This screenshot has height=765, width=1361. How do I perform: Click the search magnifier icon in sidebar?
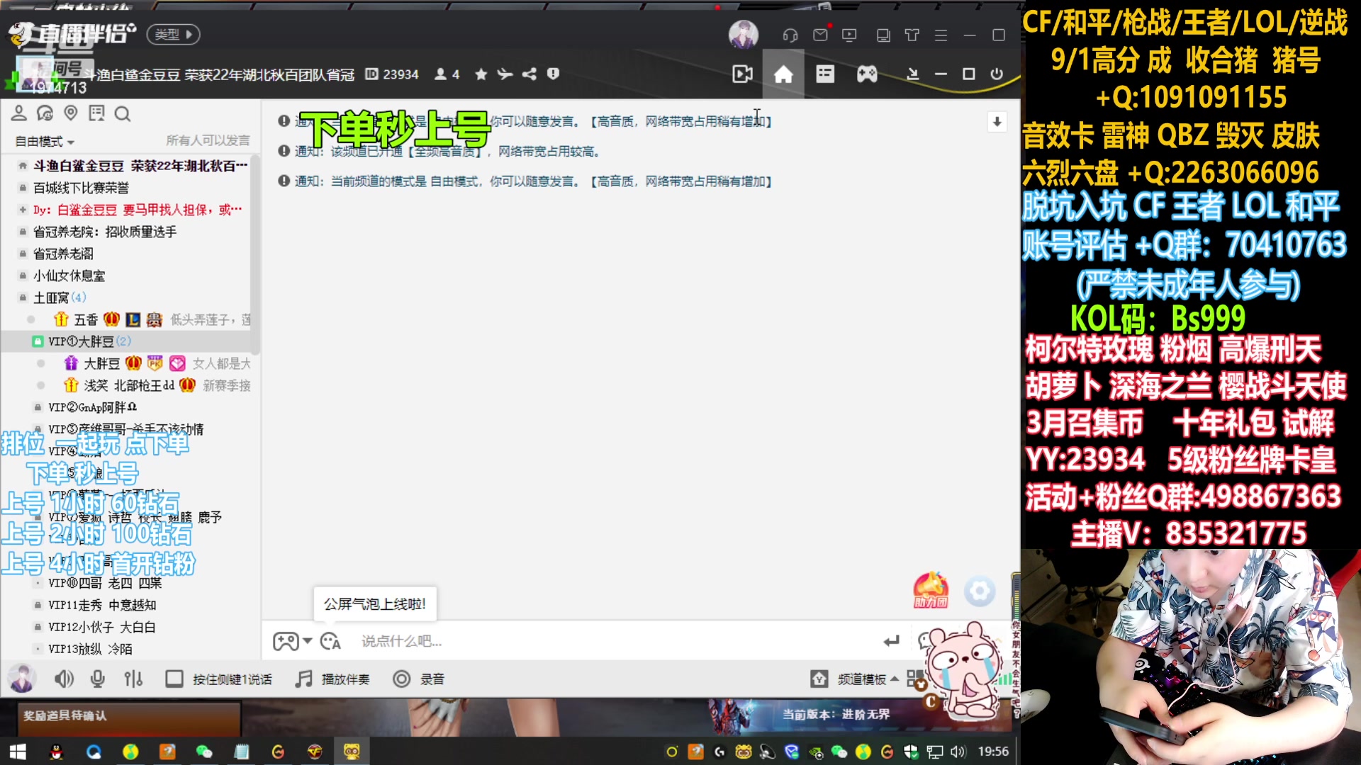pos(123,113)
